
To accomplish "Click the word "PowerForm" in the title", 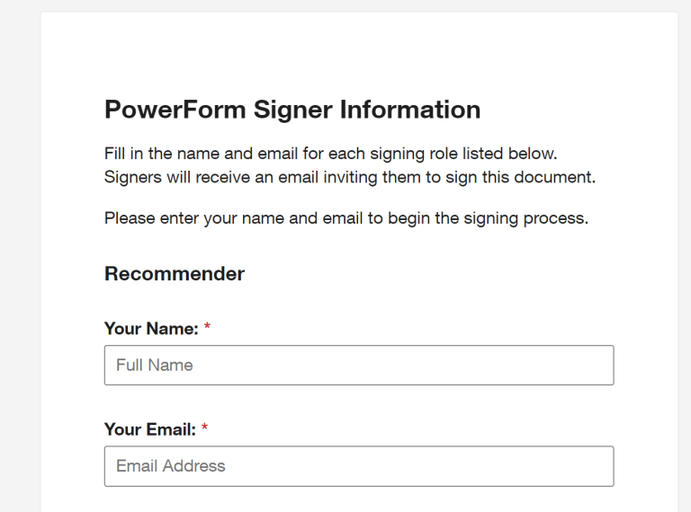I will click(x=175, y=110).
